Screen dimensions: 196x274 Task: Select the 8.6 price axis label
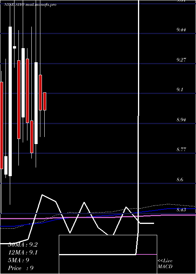point(180,180)
